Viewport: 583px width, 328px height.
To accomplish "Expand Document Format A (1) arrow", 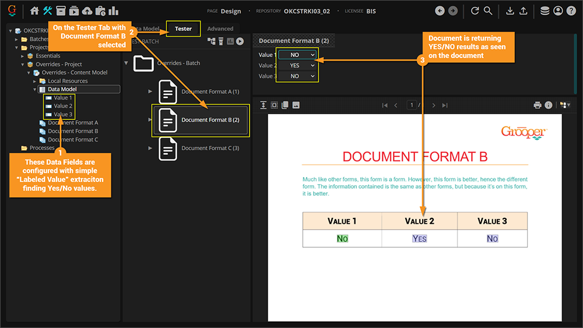I will (x=150, y=91).
